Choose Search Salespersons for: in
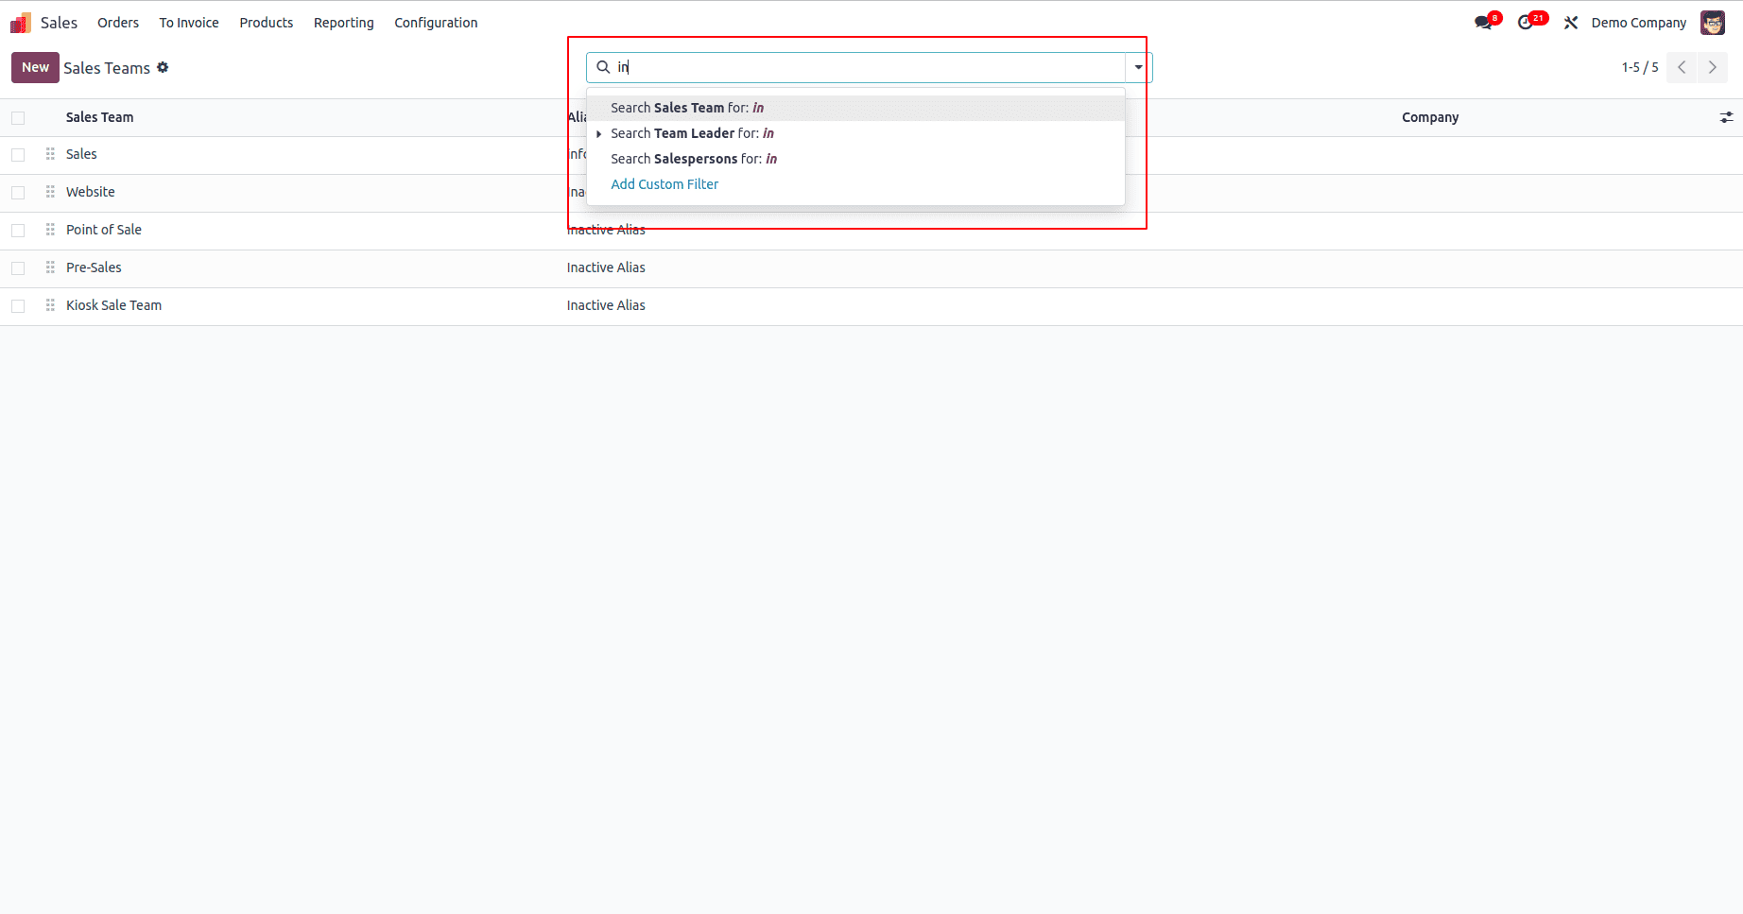The image size is (1743, 914). pos(855,159)
